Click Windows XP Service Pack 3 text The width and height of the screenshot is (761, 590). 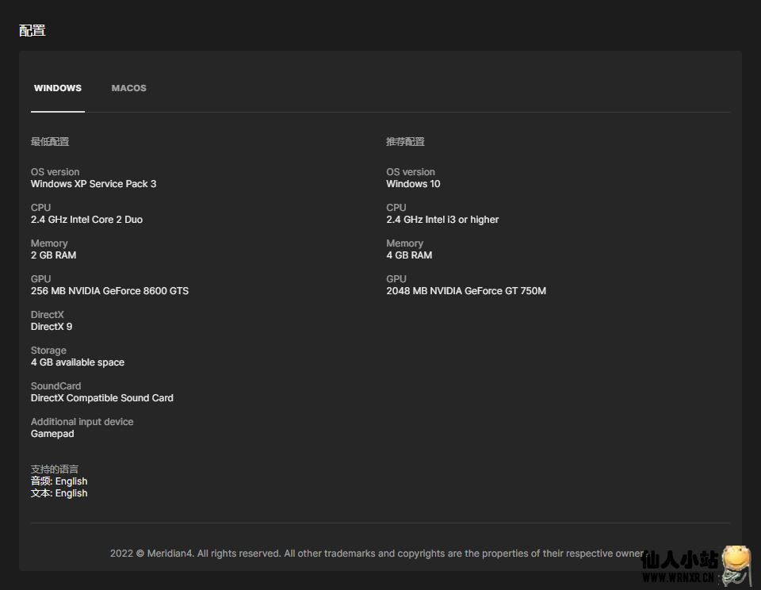94,184
